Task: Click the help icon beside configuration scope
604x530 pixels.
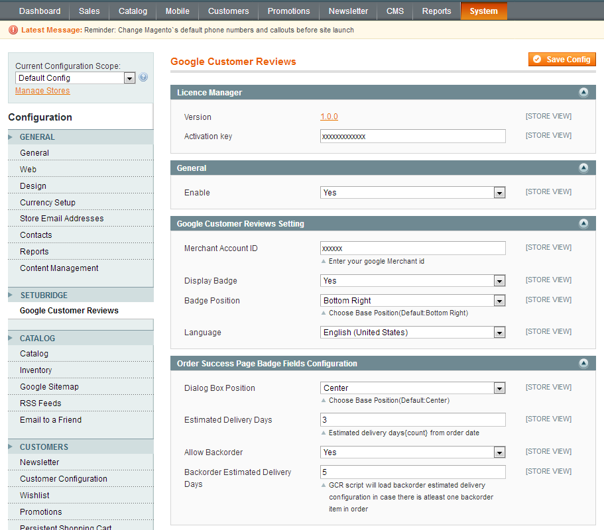Action: pos(143,78)
